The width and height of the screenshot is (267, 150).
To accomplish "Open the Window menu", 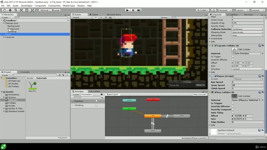I will (x=81, y=5).
